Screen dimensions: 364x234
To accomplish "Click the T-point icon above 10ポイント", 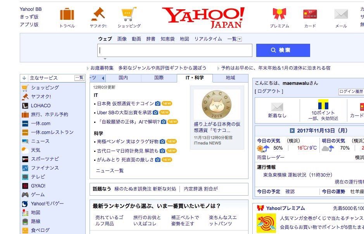I will 323,104.
